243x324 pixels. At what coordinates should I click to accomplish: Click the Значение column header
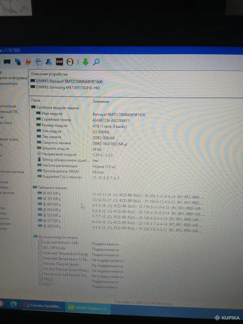[101, 102]
